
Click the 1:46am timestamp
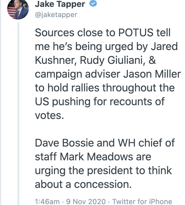coord(47,201)
